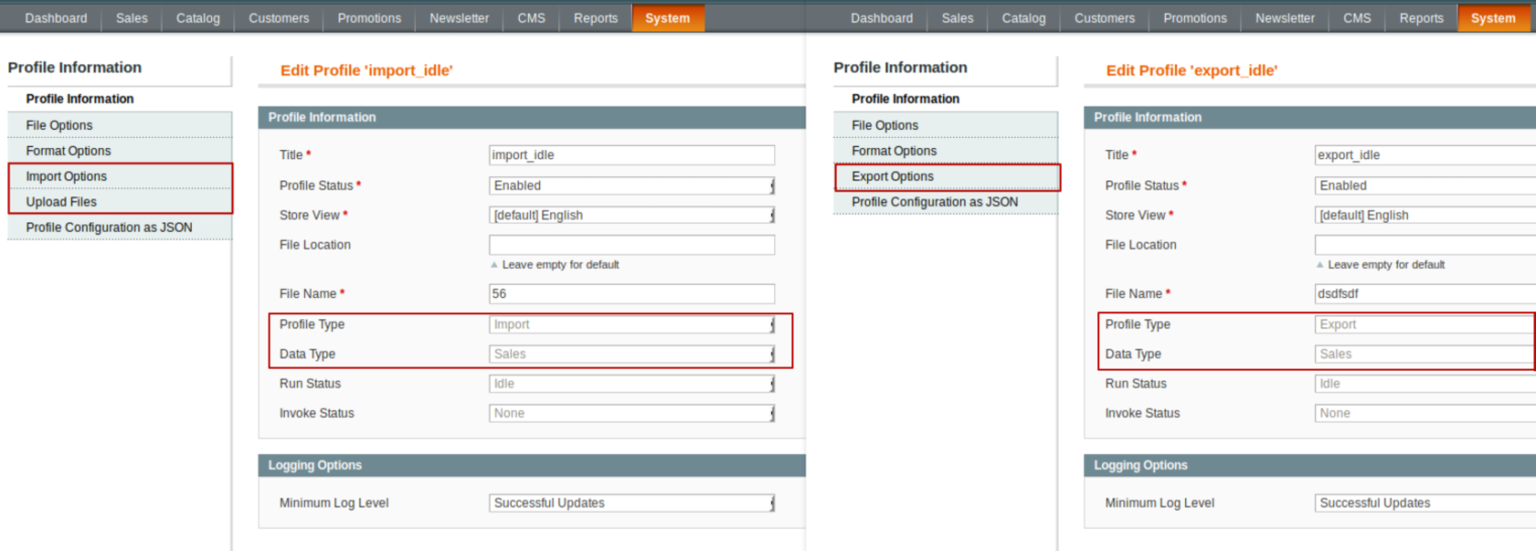Select Export Options sidebar tab
This screenshot has width=1536, height=551.
click(946, 176)
